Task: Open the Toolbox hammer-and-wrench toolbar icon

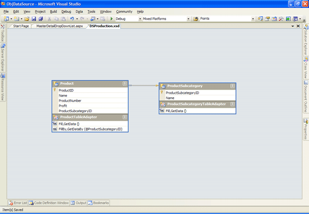Action: 281,19
